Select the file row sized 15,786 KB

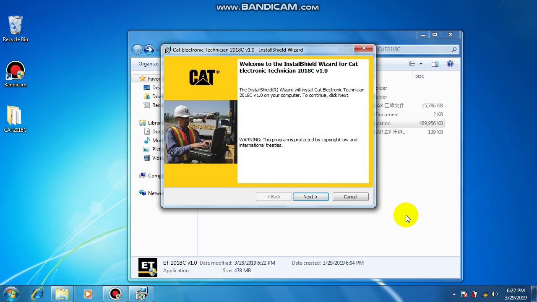pos(410,106)
